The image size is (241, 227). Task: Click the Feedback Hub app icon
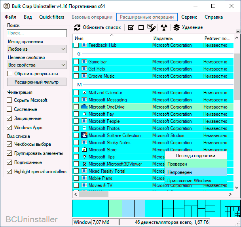(x=84, y=45)
